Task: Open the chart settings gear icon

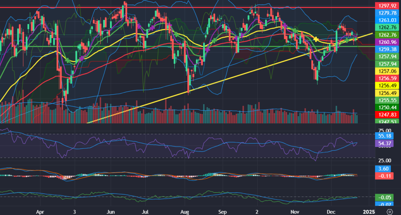Action: tap(389, 212)
